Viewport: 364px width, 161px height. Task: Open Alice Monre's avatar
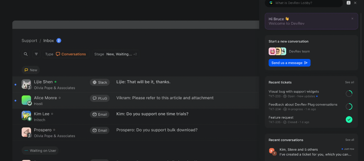tap(26, 100)
